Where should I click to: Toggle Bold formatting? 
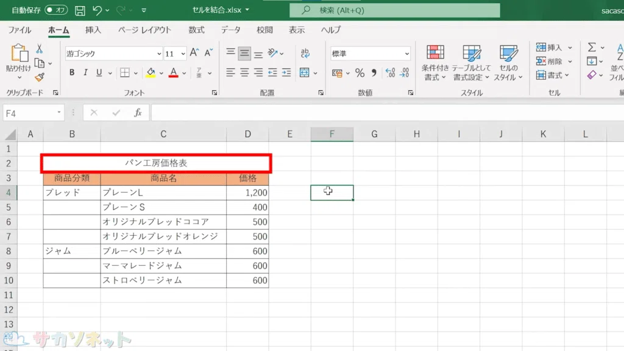coord(72,73)
